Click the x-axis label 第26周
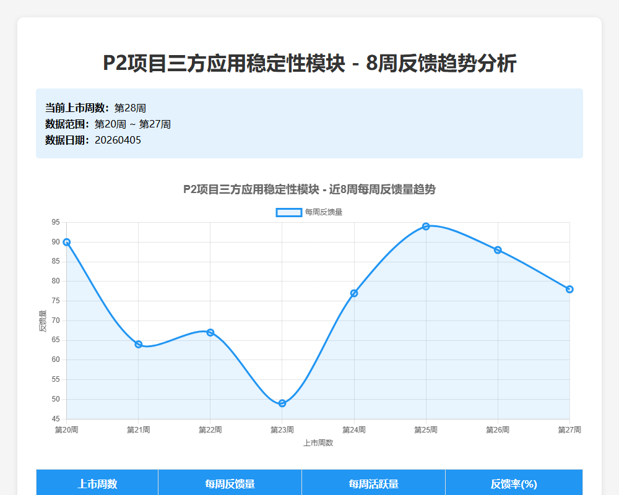 pos(498,430)
